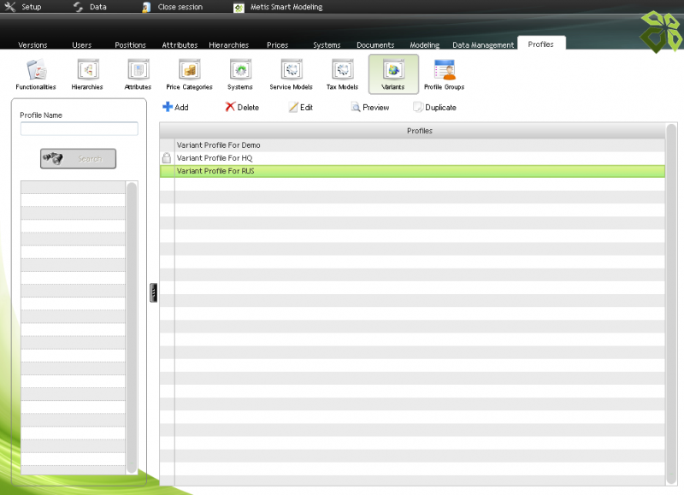The image size is (684, 495).
Task: Collapse the left search panel handle
Action: point(153,293)
